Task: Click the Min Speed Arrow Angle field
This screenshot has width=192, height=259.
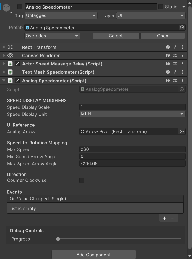Action: pos(132,156)
